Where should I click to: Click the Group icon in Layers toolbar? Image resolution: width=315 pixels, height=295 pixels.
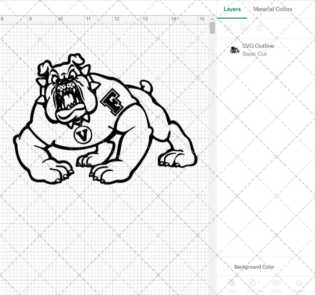(228, 28)
